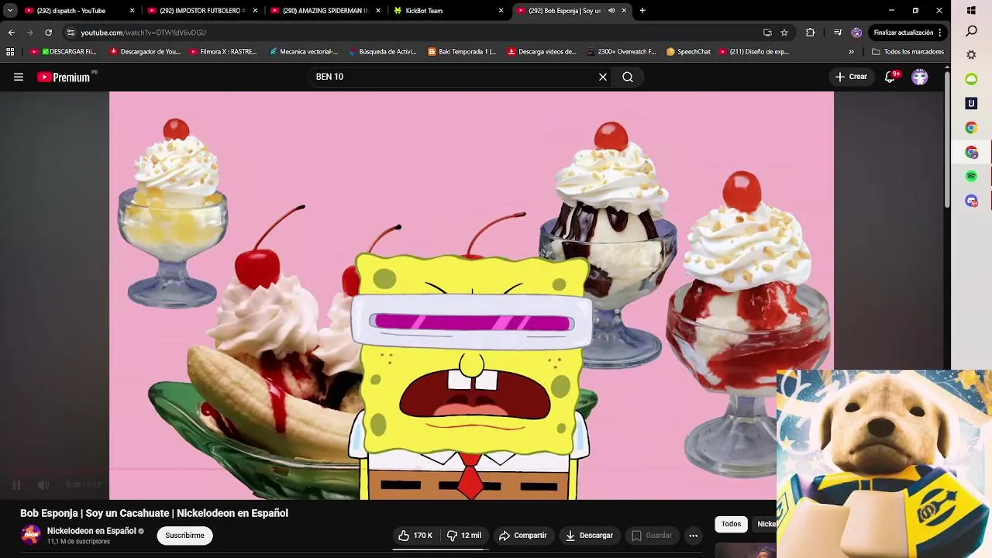This screenshot has height=558, width=992.
Task: Open media control icon in toolbar
Action: (838, 33)
